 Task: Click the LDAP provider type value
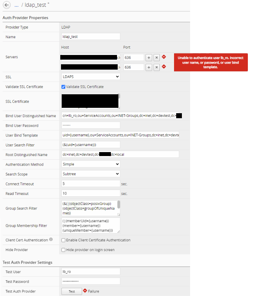pos(66,27)
